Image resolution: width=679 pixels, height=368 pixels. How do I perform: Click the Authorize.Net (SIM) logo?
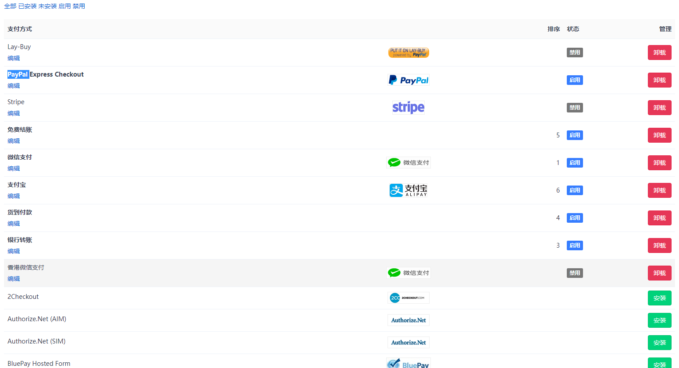click(x=409, y=343)
